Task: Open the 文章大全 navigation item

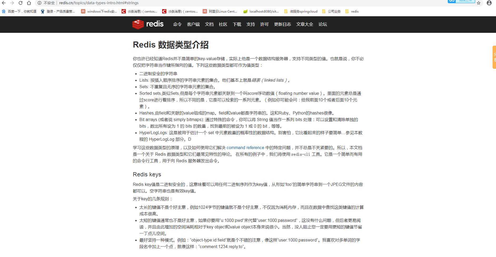Action: [305, 24]
